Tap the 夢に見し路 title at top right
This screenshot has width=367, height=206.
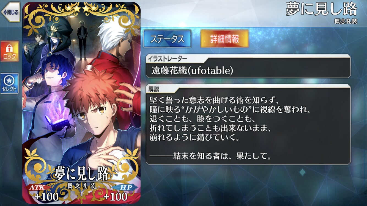pos(321,10)
